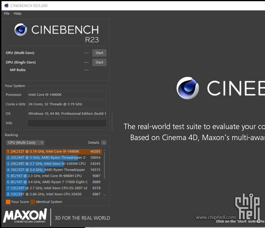This screenshot has width=265, height=228.
Task: Click the Cores x GHz field
Action: coord(67,104)
